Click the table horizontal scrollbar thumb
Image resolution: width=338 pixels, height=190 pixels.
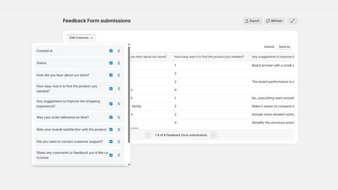click(134, 128)
